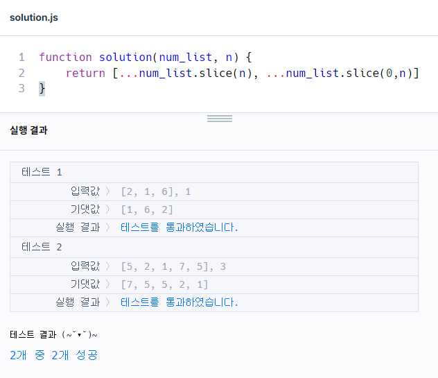Click the num_list parameter on line 1
Image resolution: width=438 pixels, height=378 pixels.
[186, 58]
